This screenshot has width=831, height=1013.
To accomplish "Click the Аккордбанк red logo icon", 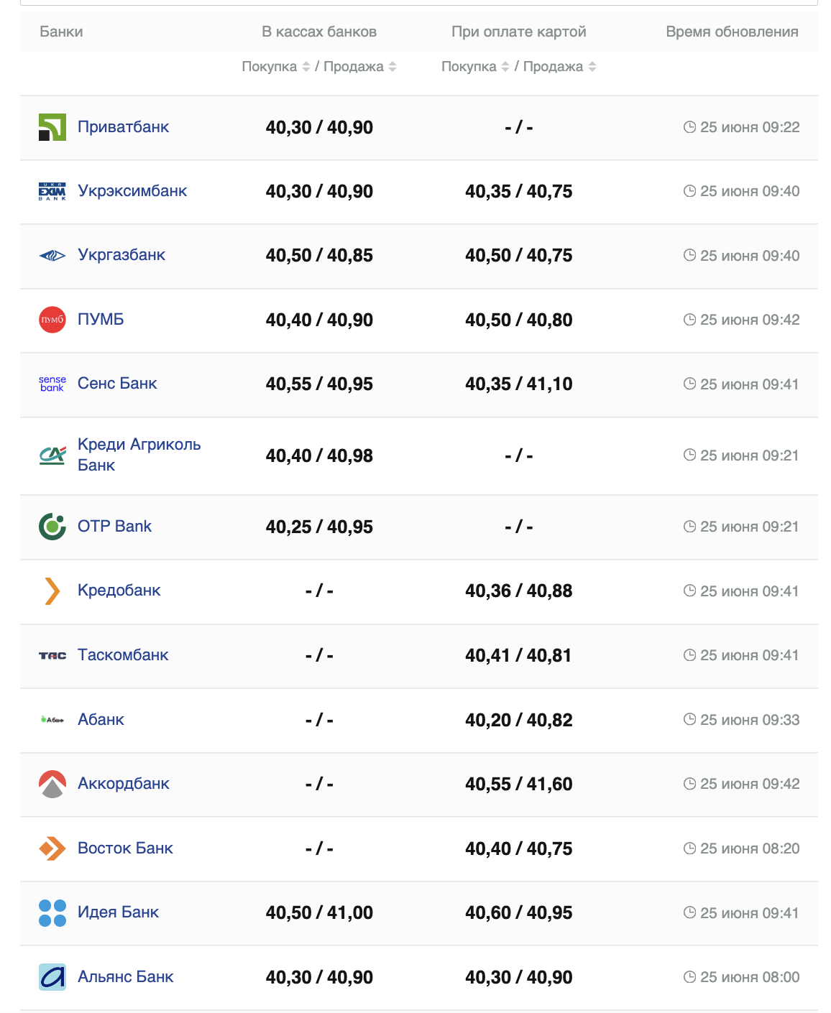I will [x=52, y=784].
